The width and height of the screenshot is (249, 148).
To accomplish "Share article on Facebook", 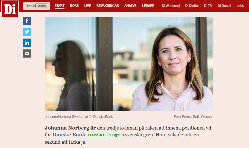I will pos(27,21).
